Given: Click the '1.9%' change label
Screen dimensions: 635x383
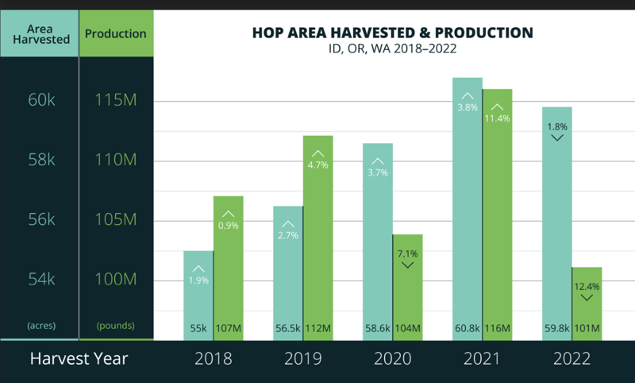Looking at the screenshot, I should 198,280.
